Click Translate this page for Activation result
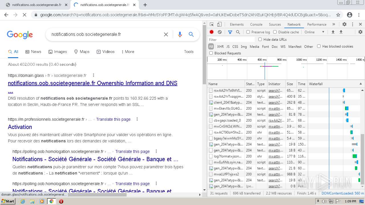The image size is (365, 205). pos(113,119)
